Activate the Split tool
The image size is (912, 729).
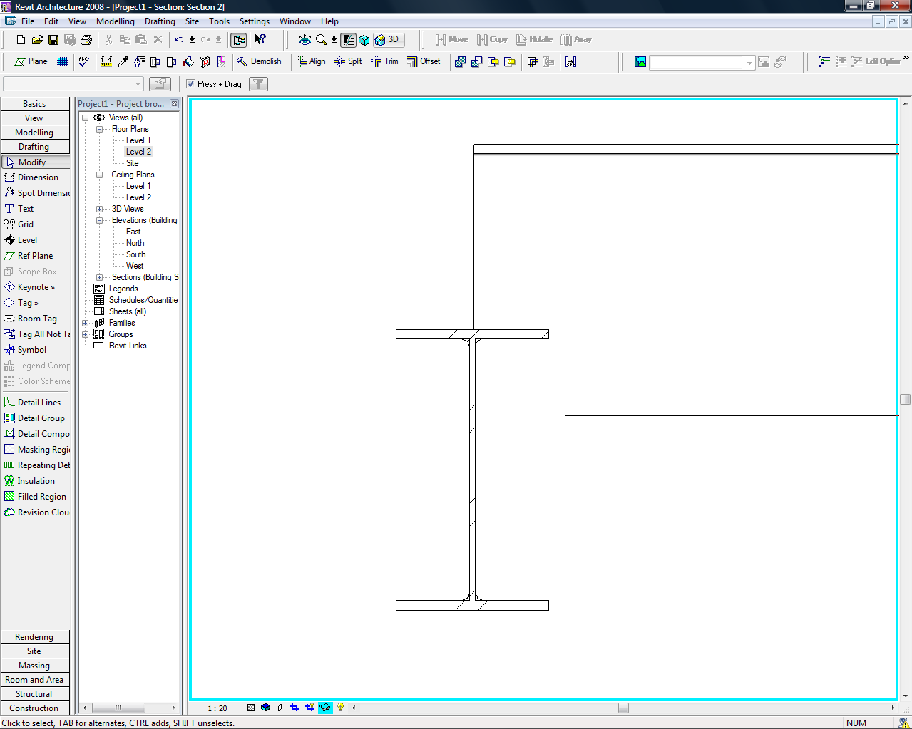(348, 61)
